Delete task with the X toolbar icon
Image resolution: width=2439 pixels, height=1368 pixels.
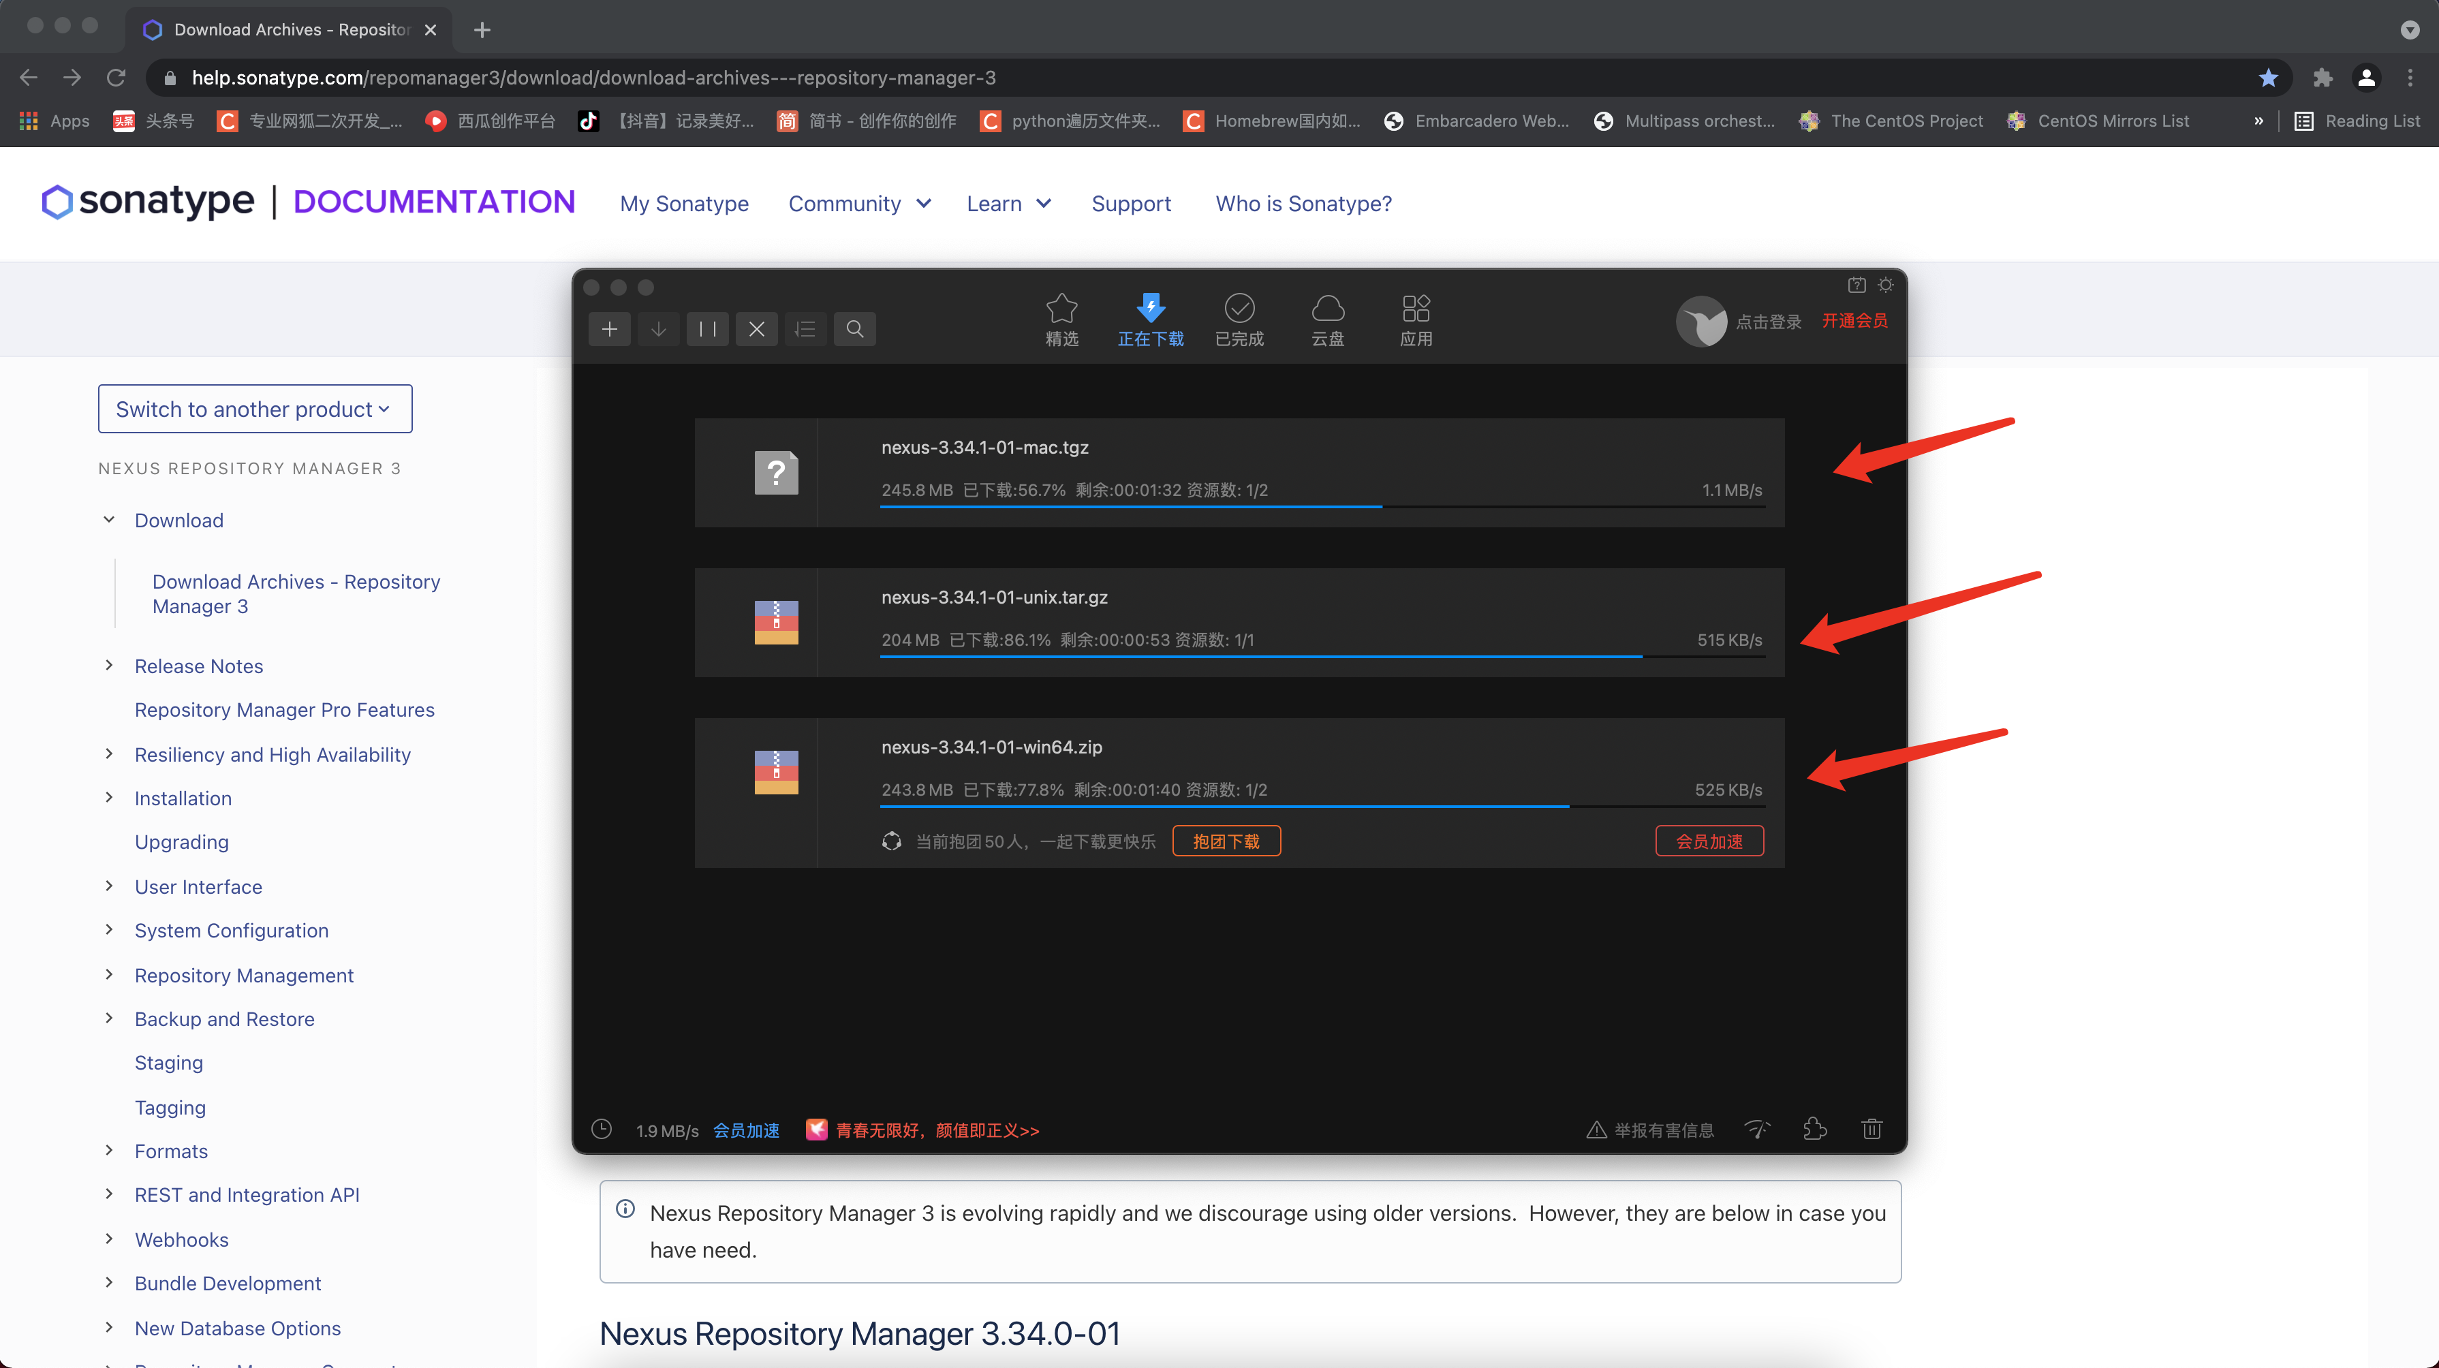(756, 328)
